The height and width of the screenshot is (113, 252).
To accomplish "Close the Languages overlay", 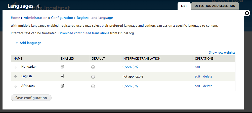I will pyautogui.click(x=247, y=13).
